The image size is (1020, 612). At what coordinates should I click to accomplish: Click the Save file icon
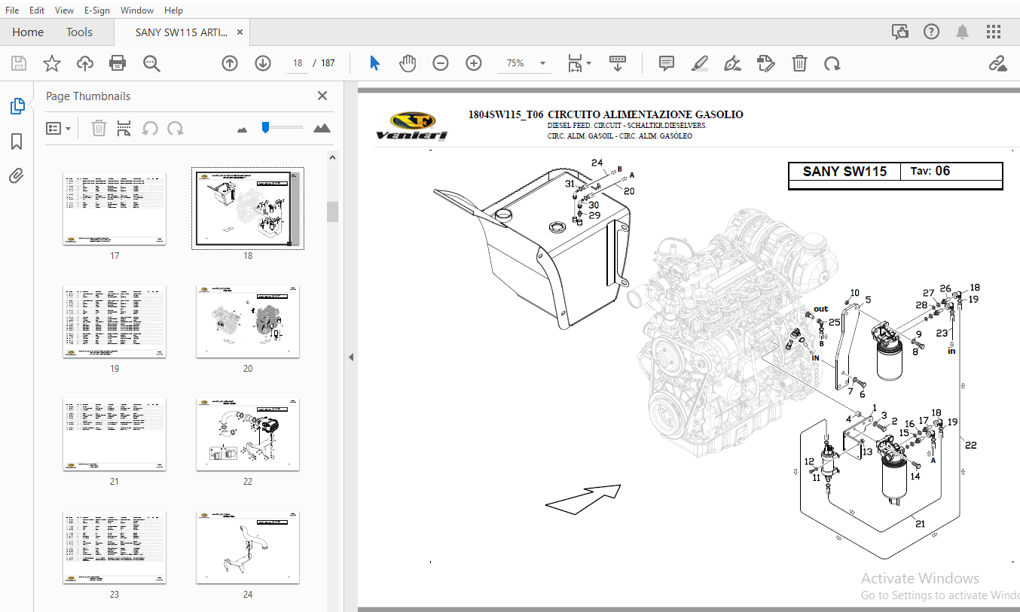pos(19,63)
